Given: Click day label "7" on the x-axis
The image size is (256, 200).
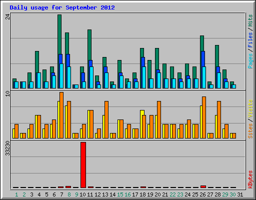Looking at the screenshot, I should click(61, 194).
